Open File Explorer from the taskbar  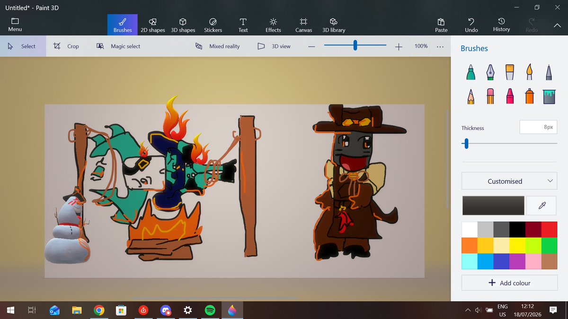coord(77,310)
